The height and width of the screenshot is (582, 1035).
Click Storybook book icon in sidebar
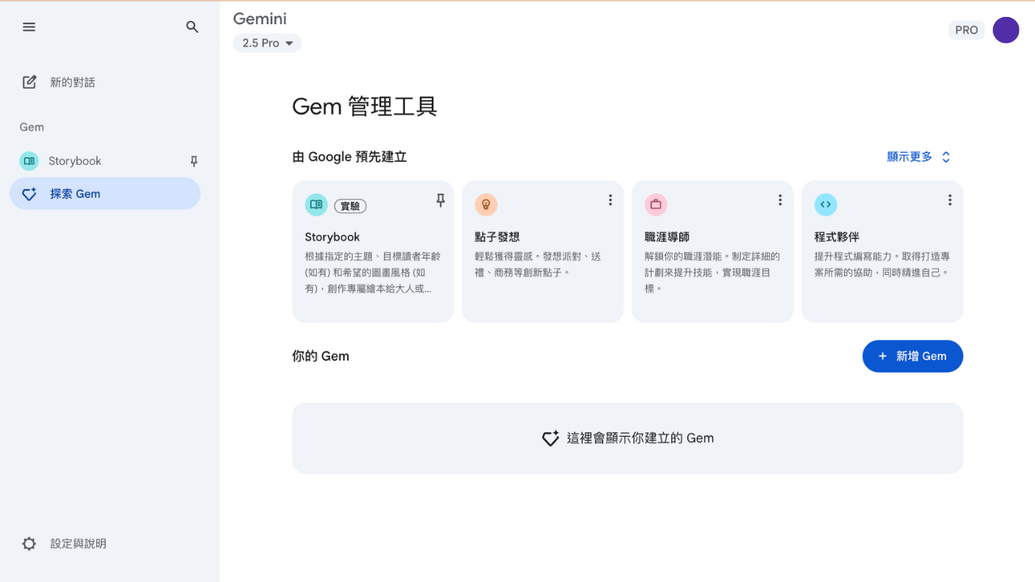pos(29,161)
